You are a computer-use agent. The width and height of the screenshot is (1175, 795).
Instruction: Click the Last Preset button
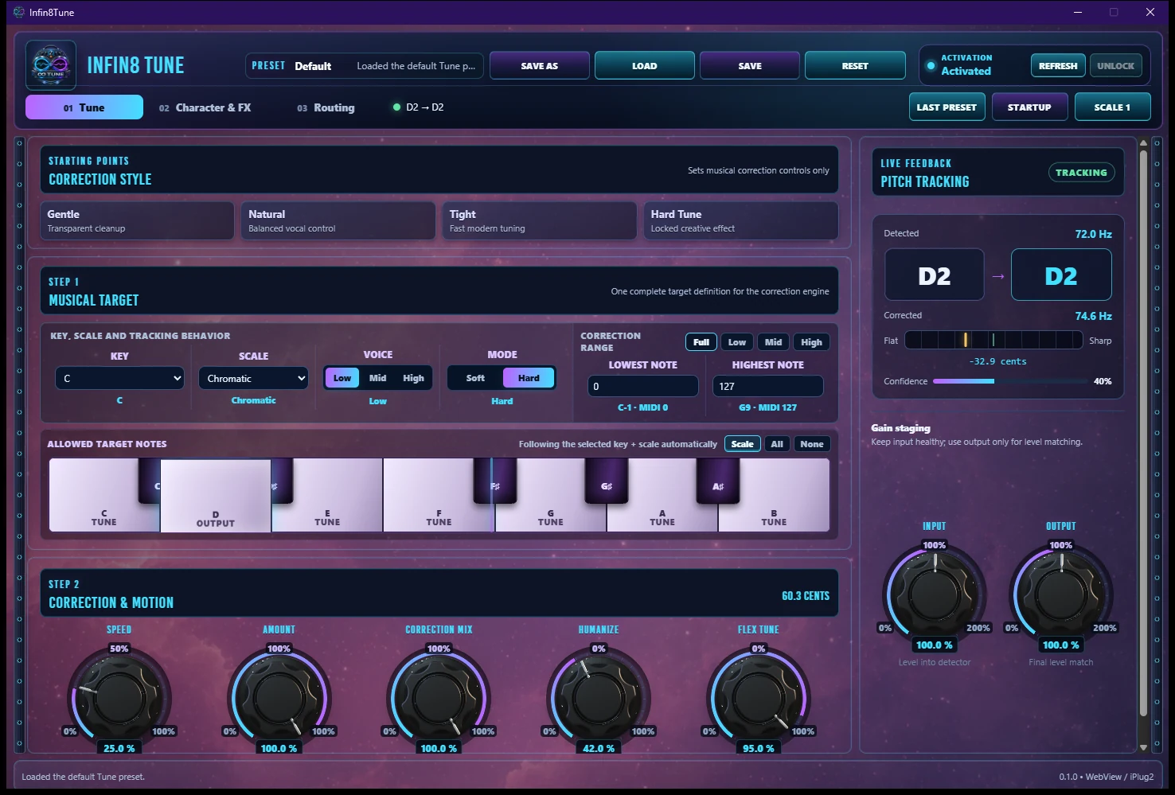(947, 107)
